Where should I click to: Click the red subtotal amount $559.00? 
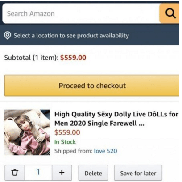73,58
